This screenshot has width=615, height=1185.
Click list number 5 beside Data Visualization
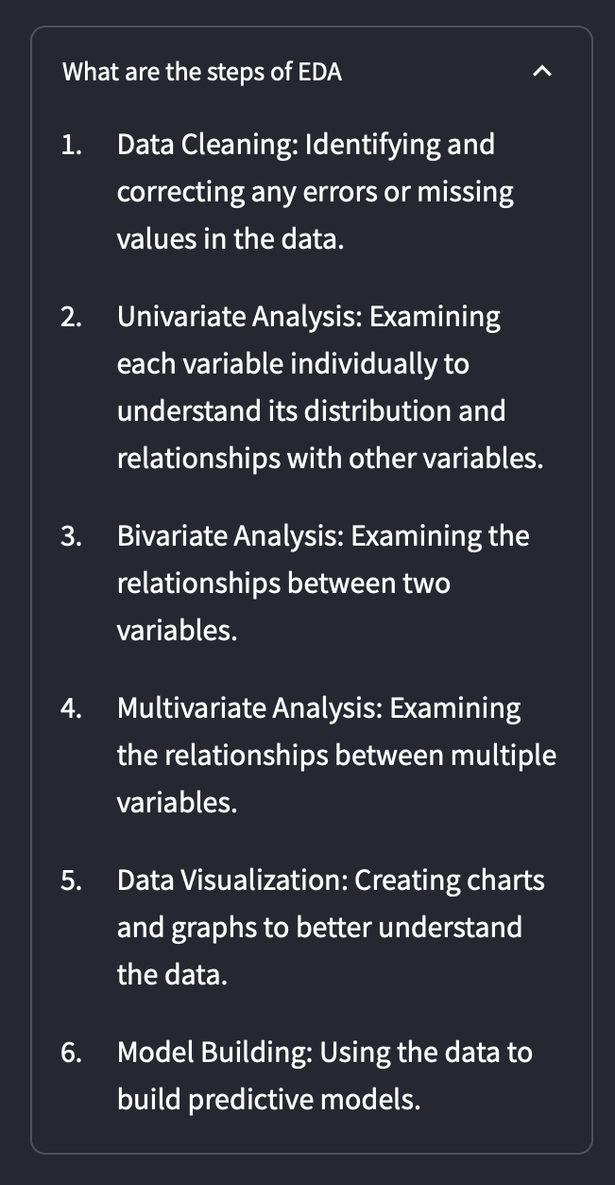(71, 880)
